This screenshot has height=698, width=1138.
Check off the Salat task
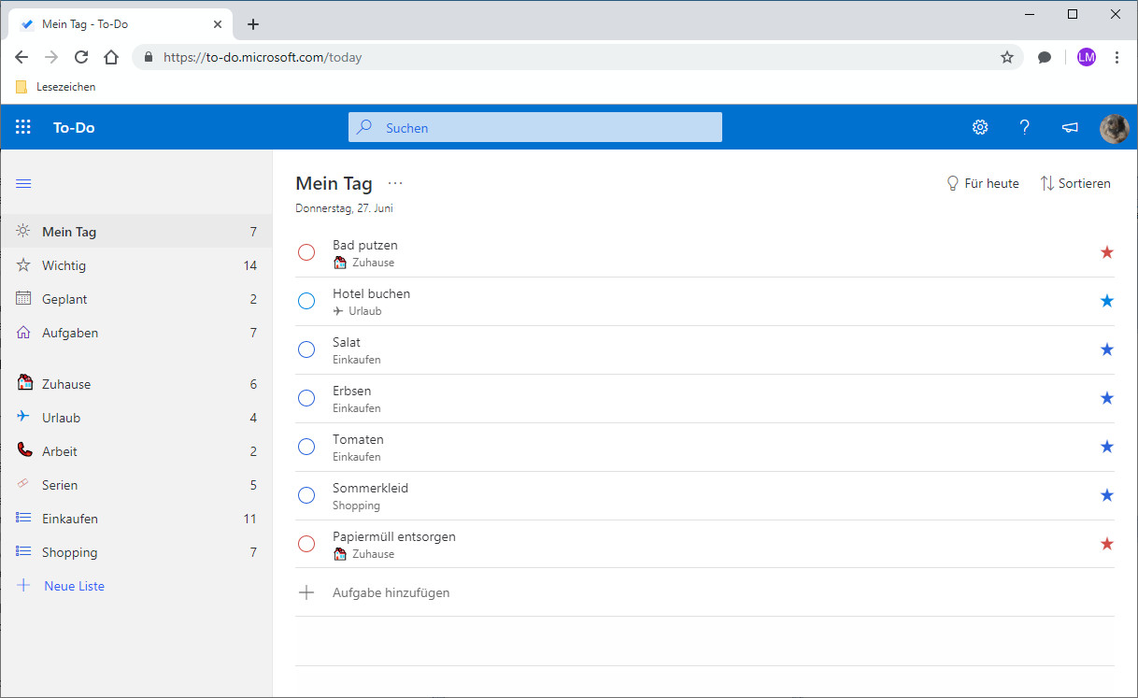pos(306,349)
